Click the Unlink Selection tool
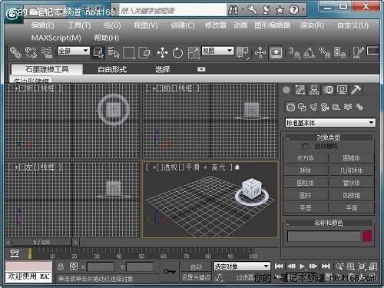The image size is (384, 288). pos(31,52)
